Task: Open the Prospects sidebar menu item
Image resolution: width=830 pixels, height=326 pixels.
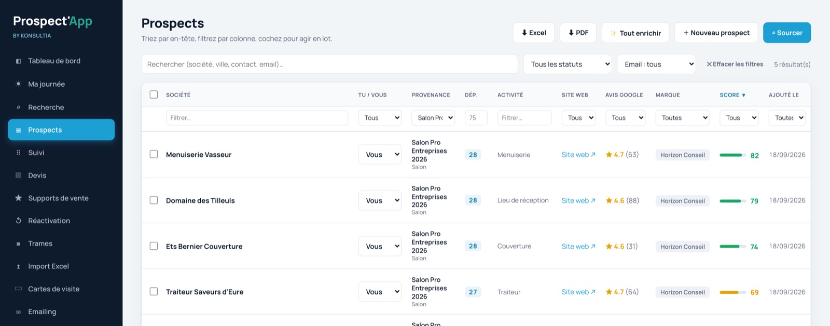Action: [61, 130]
